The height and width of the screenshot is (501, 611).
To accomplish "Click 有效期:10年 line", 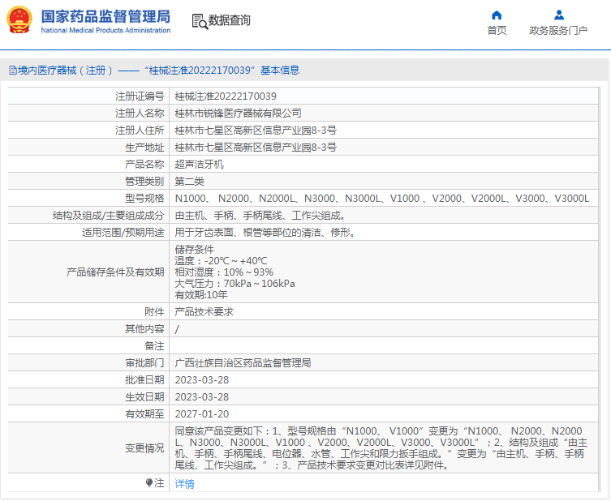I will (201, 295).
